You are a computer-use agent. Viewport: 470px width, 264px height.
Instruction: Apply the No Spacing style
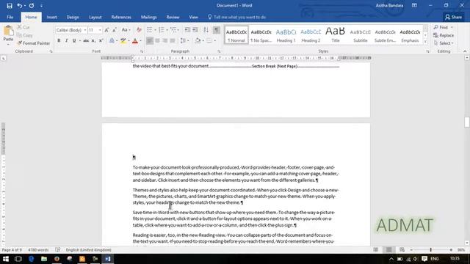click(261, 35)
